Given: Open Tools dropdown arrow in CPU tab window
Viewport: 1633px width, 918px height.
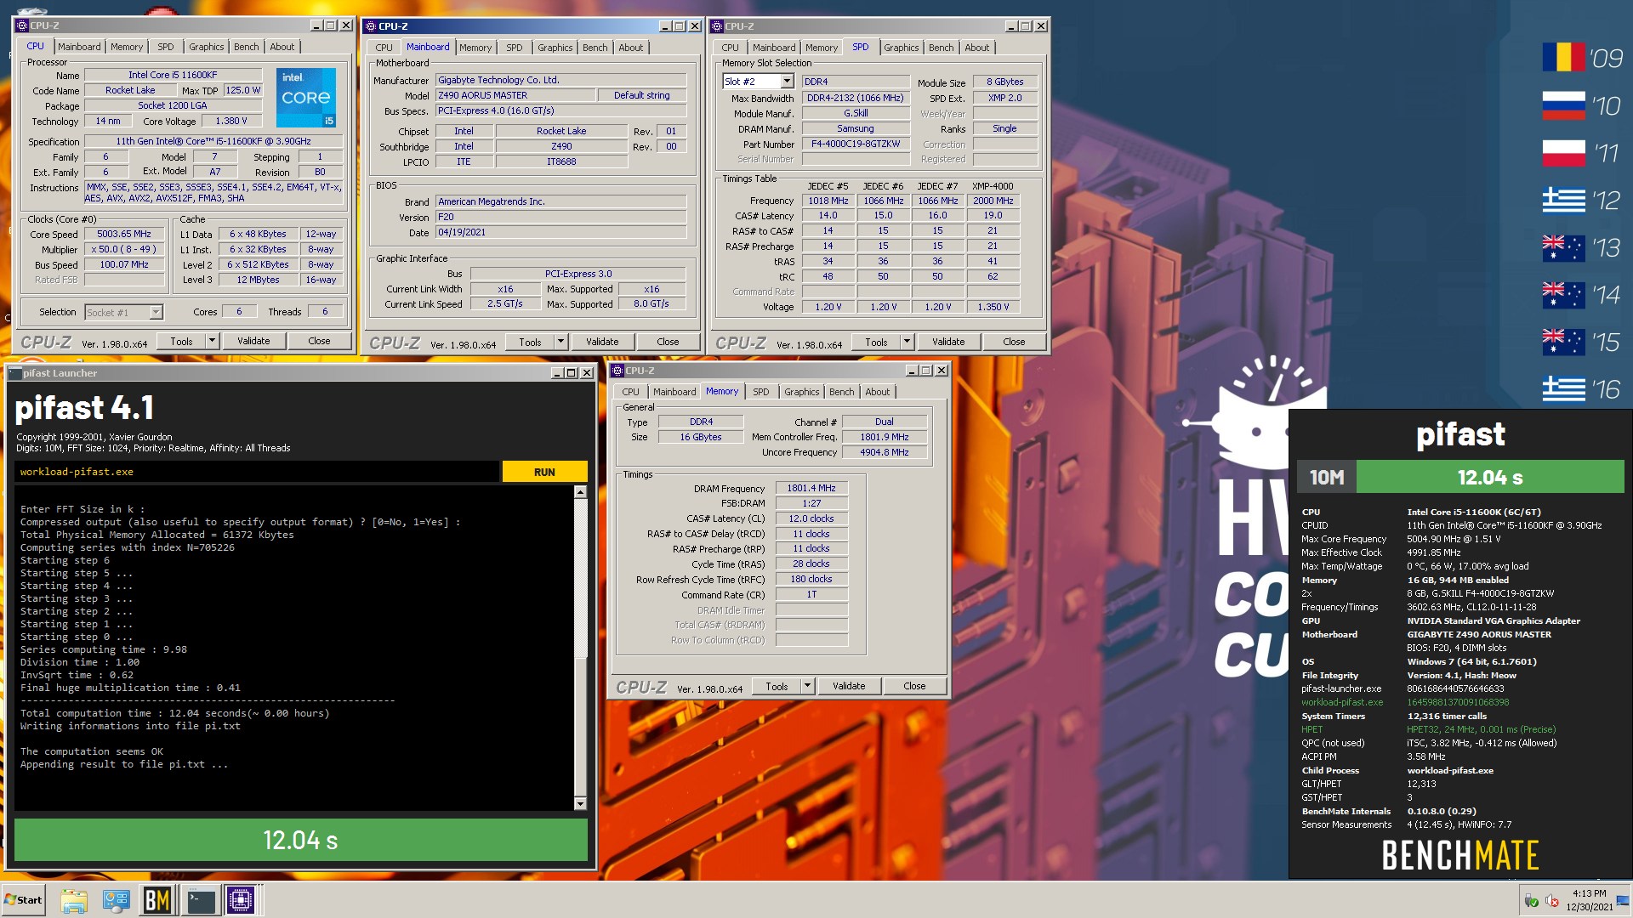Looking at the screenshot, I should click(x=212, y=341).
